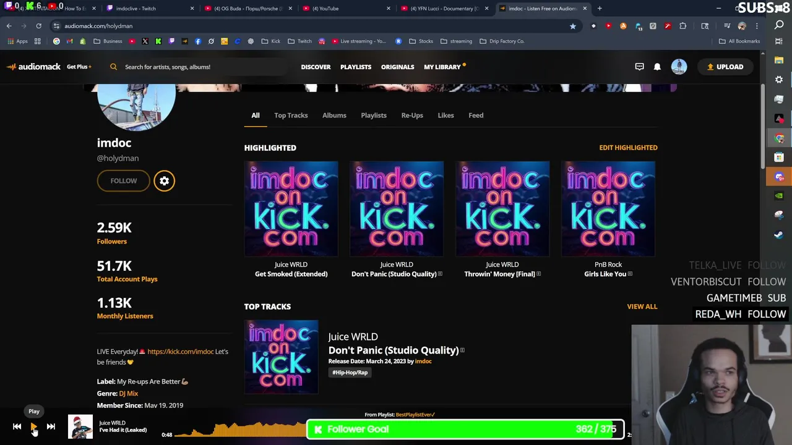Click Get Plus+ link
The image size is (792, 445).
[79, 67]
